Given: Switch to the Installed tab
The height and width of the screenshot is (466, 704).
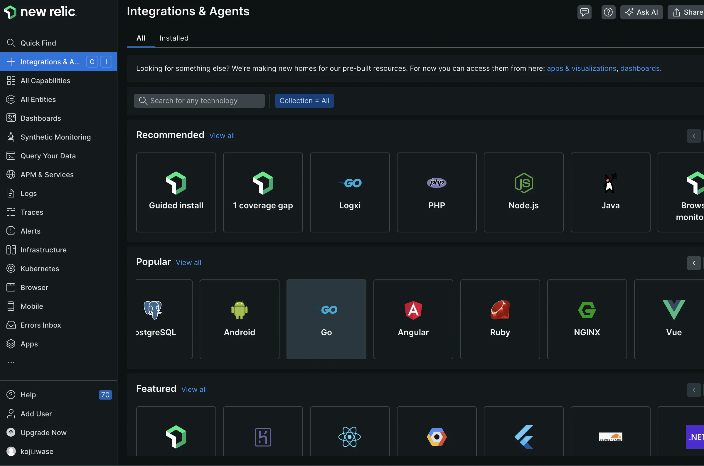Looking at the screenshot, I should tap(174, 38).
